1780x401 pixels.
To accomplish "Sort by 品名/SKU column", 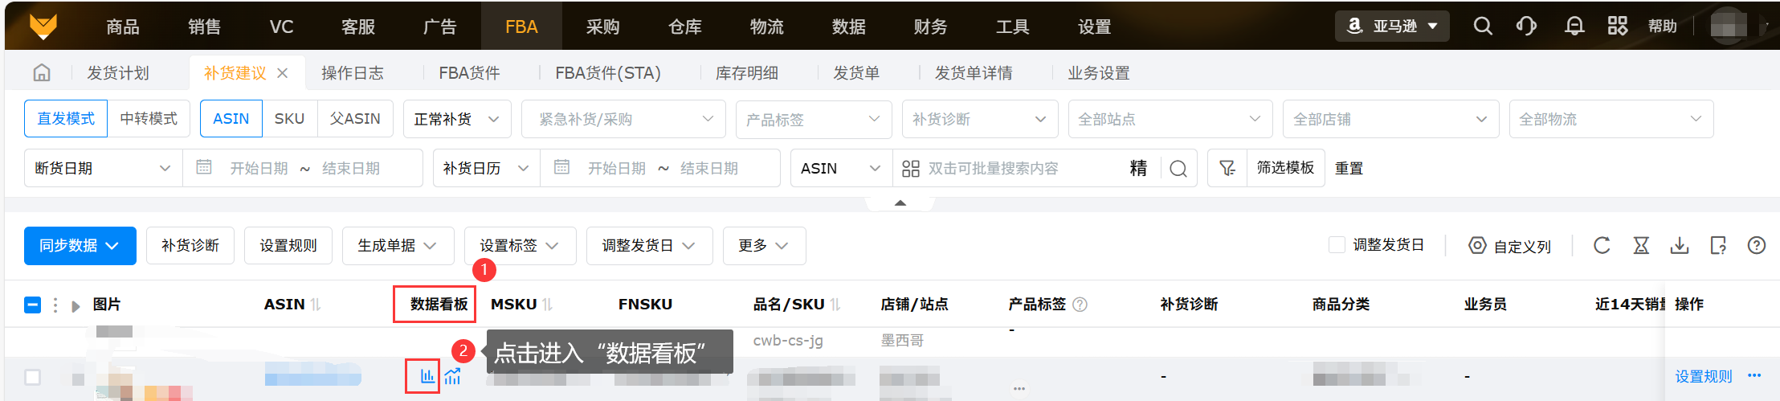I will pyautogui.click(x=835, y=305).
